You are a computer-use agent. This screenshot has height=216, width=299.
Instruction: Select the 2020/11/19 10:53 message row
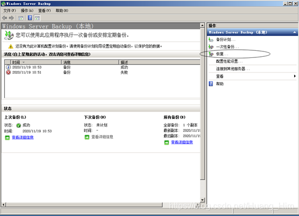pyautogui.click(x=103, y=67)
